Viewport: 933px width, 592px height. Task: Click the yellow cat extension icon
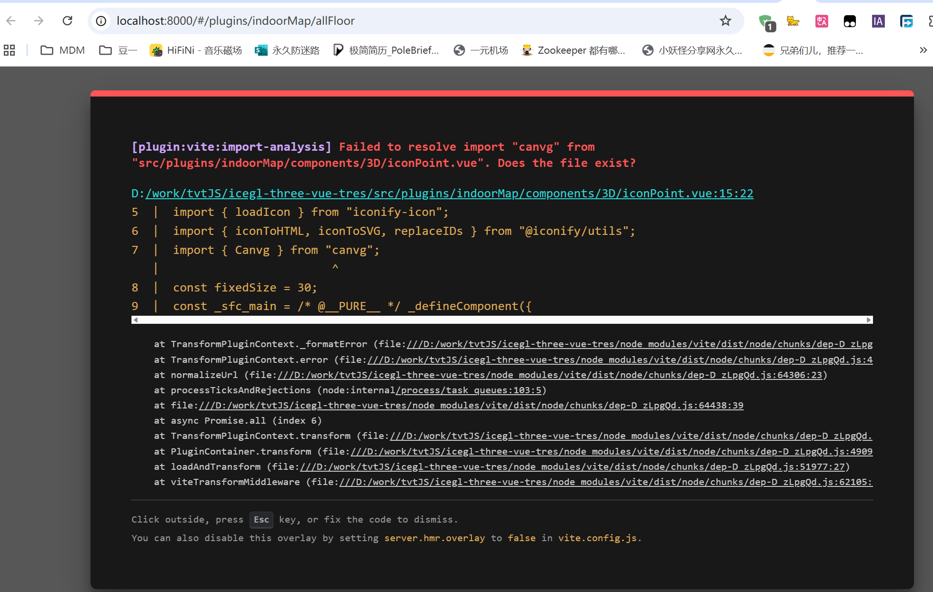(793, 21)
